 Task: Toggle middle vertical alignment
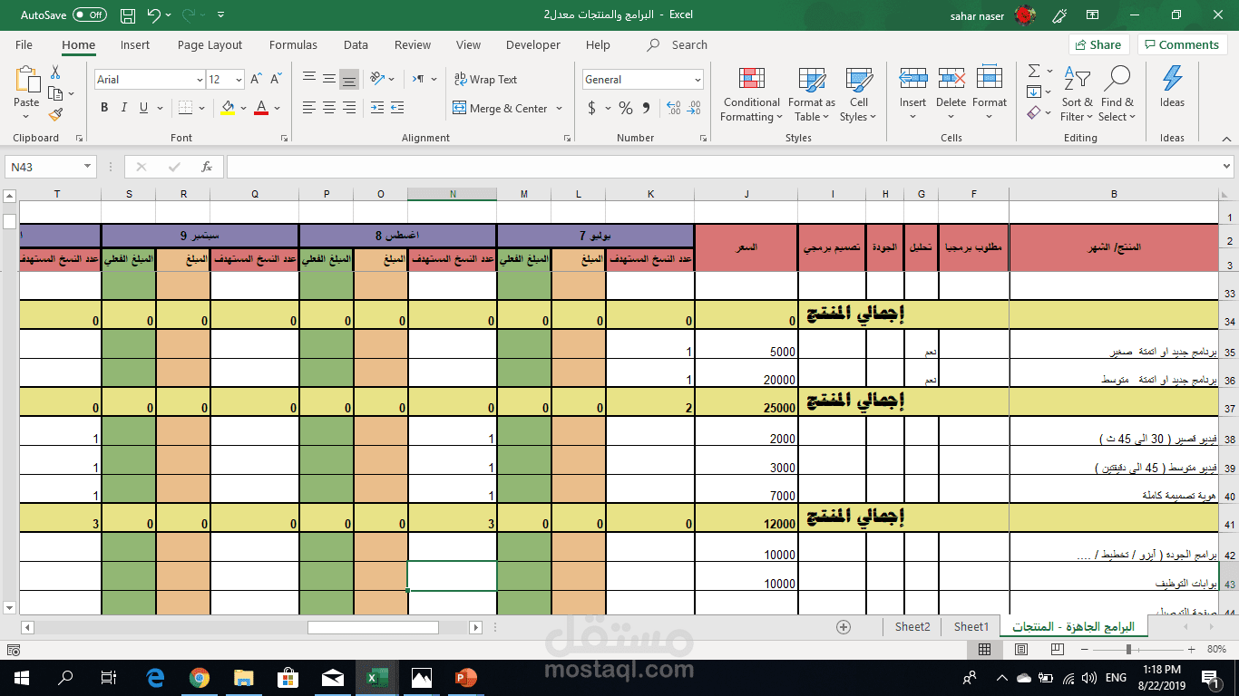pyautogui.click(x=328, y=80)
